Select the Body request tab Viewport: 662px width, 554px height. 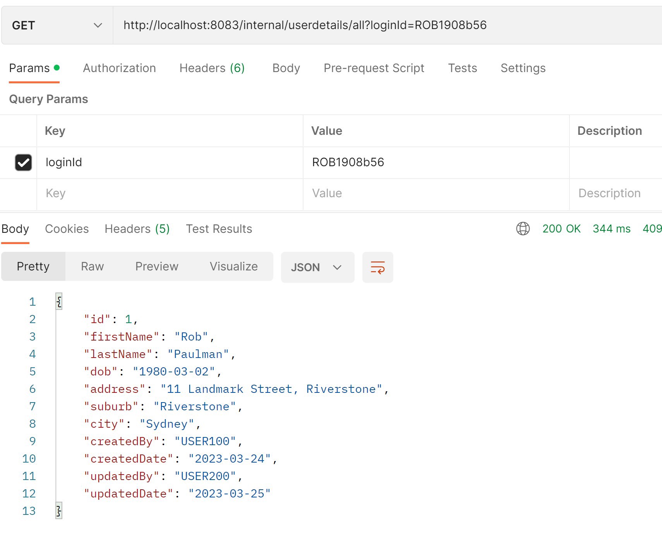286,68
